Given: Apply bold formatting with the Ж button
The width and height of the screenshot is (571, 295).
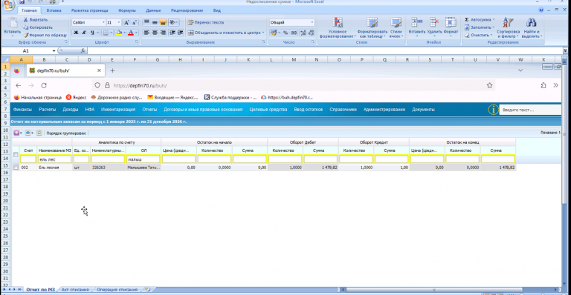Looking at the screenshot, I should tap(76, 33).
